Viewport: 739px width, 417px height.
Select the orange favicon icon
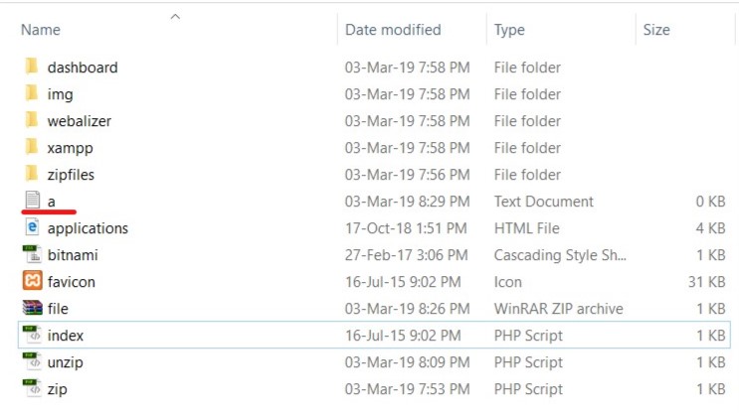coord(31,282)
